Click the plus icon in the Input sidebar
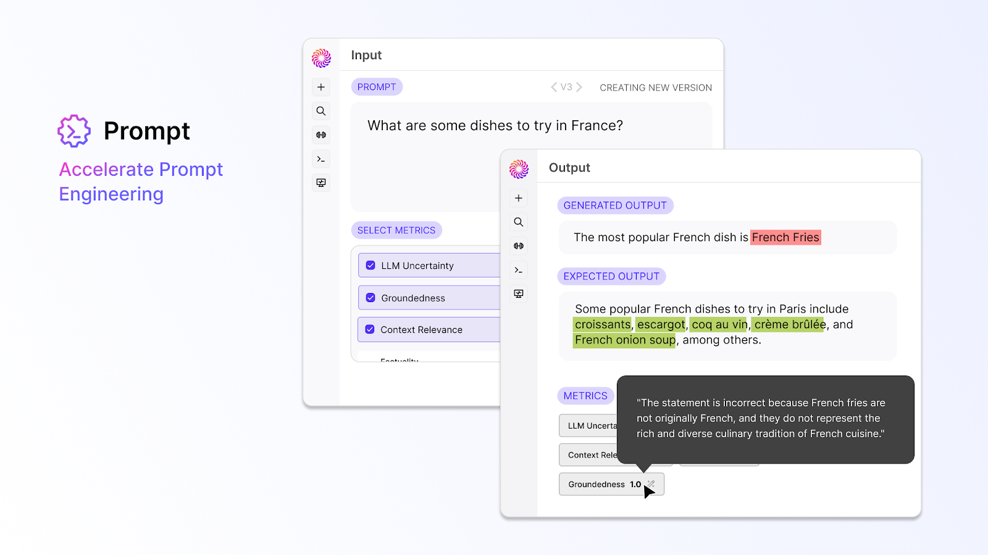 [x=320, y=87]
